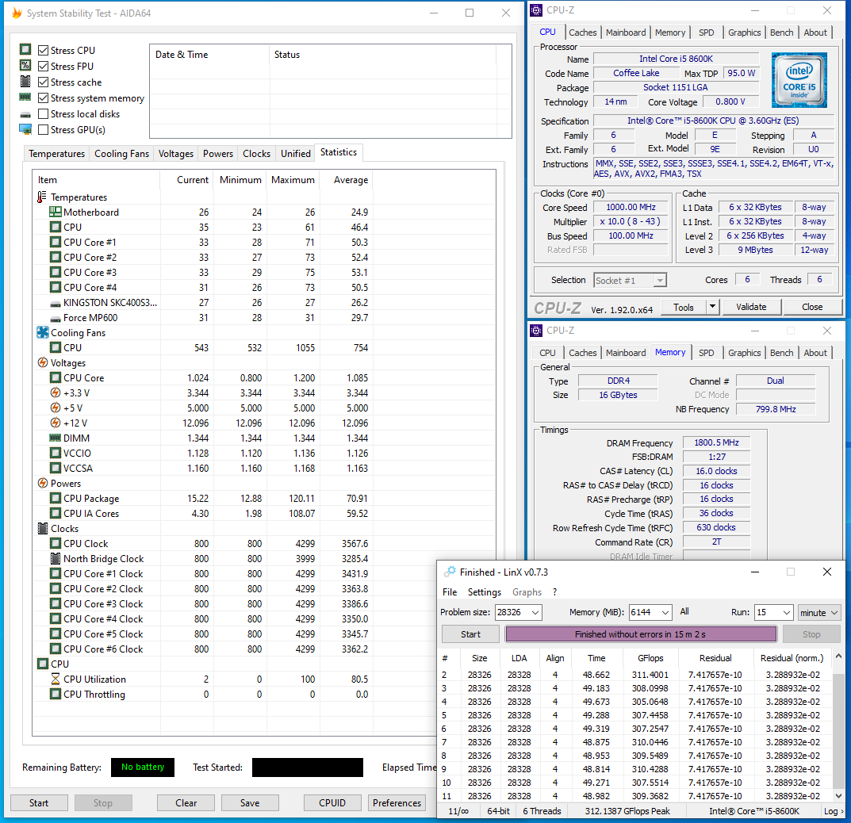This screenshot has height=823, width=851.
Task: Click the Powers group icon
Action: [43, 483]
